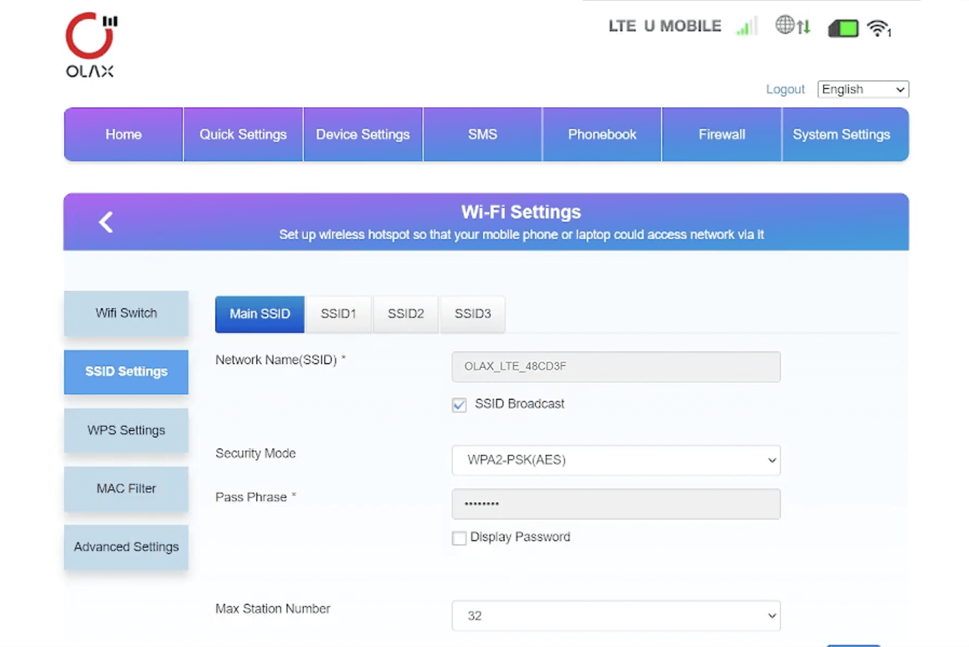Screen dimensions: 969x647
Task: Click the OLAX logo
Action: (x=90, y=45)
